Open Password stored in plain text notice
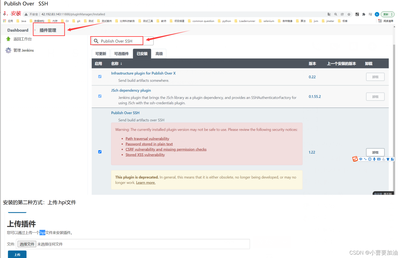 (149, 144)
